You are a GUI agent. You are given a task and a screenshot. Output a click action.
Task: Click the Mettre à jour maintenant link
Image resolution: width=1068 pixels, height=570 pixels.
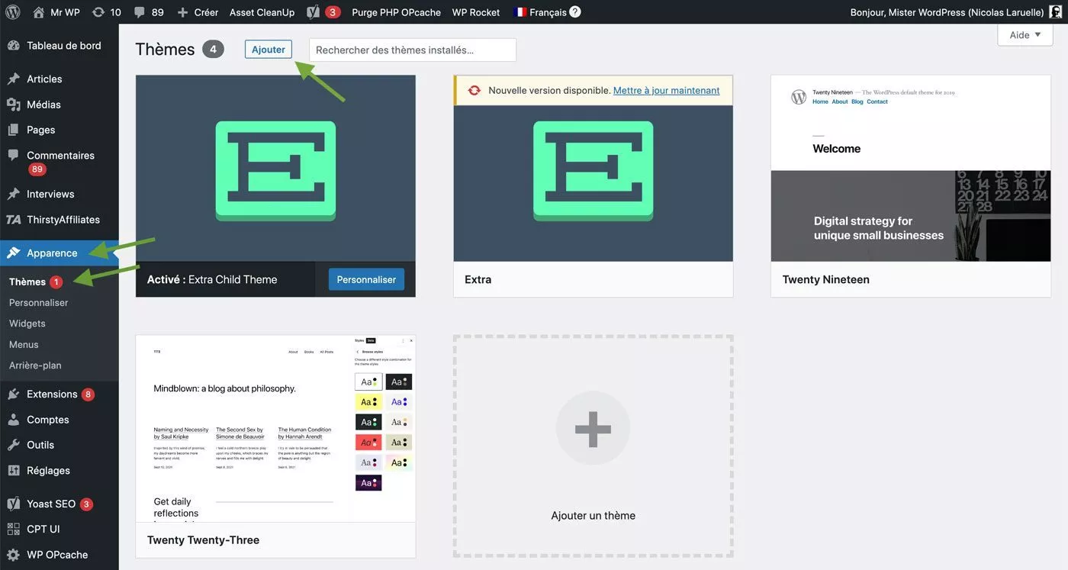coord(666,90)
